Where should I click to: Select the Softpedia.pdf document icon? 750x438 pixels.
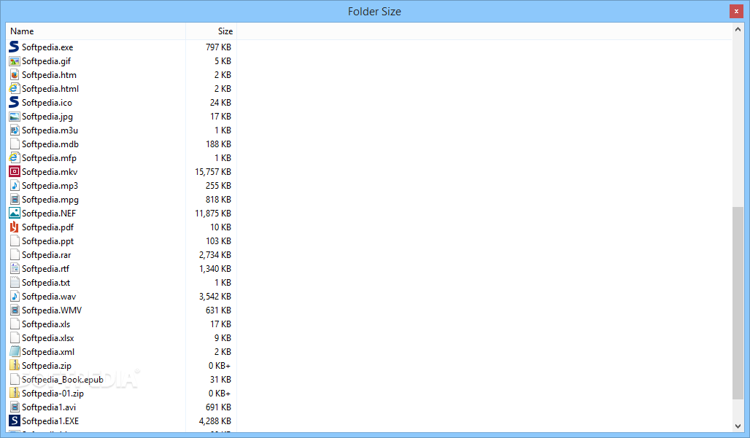tap(15, 227)
